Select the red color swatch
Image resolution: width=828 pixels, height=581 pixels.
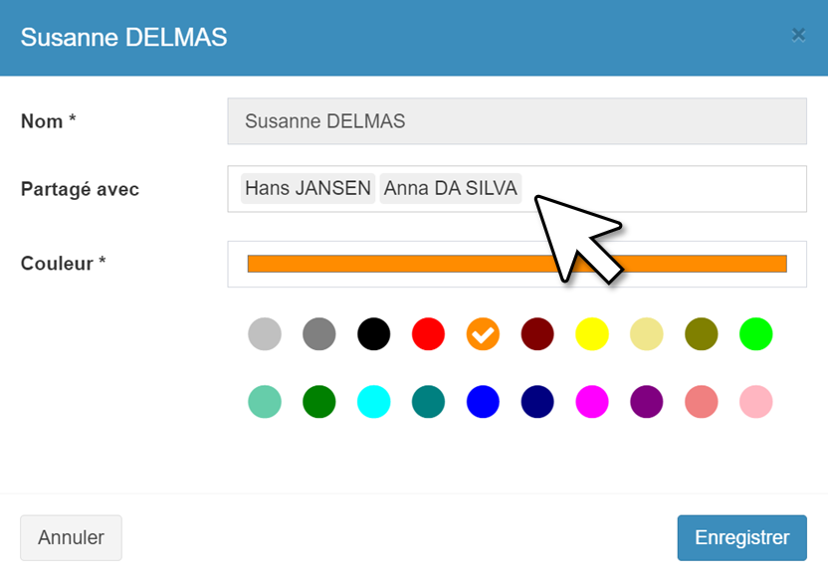429,334
